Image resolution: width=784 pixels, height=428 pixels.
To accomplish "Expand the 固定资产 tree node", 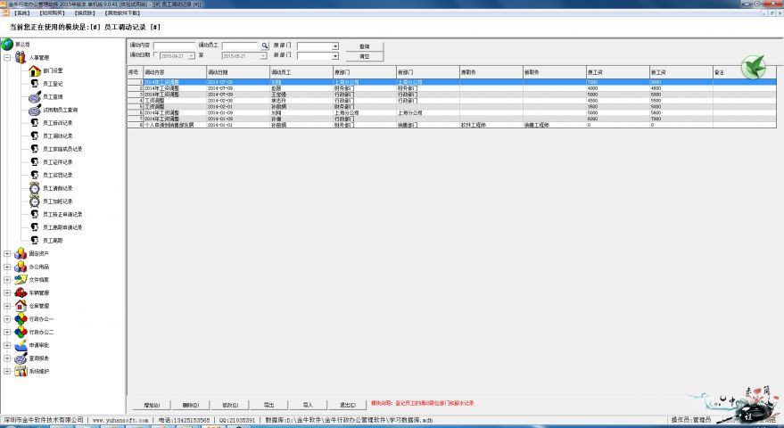I will (7, 253).
